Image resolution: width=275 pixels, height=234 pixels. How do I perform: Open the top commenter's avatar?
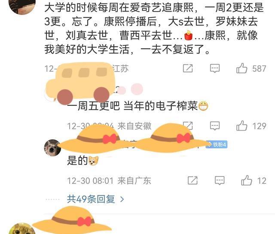[x=22, y=5]
